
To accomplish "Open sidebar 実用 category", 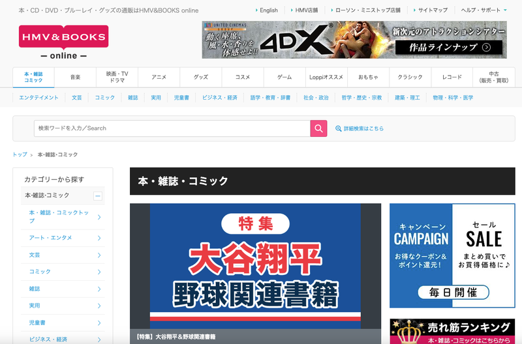I will pyautogui.click(x=35, y=306).
